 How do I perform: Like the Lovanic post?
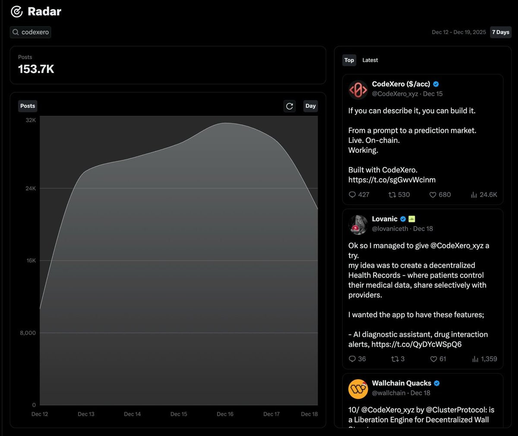tap(434, 359)
